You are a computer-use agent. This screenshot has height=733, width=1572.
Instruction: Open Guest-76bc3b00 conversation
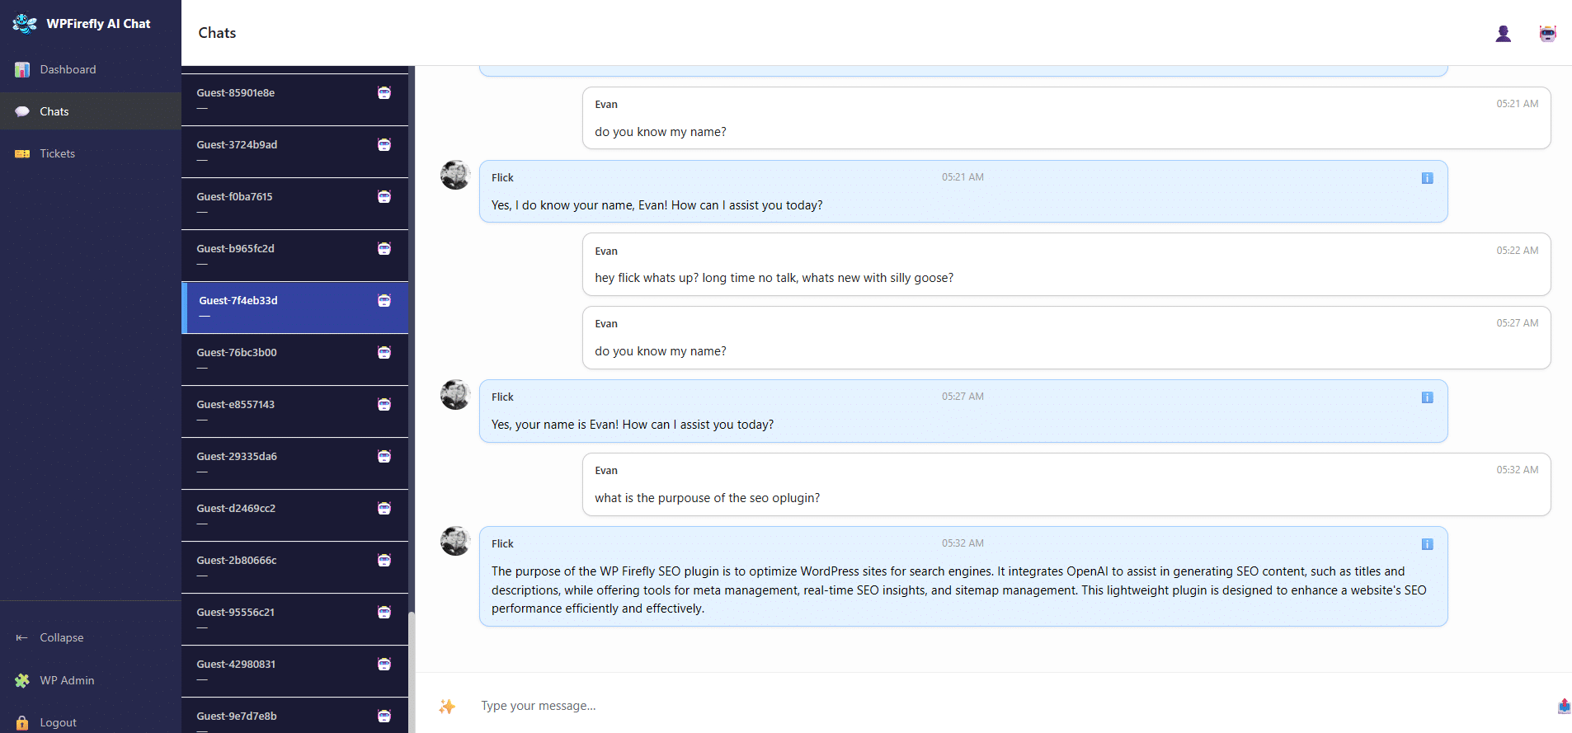[294, 359]
